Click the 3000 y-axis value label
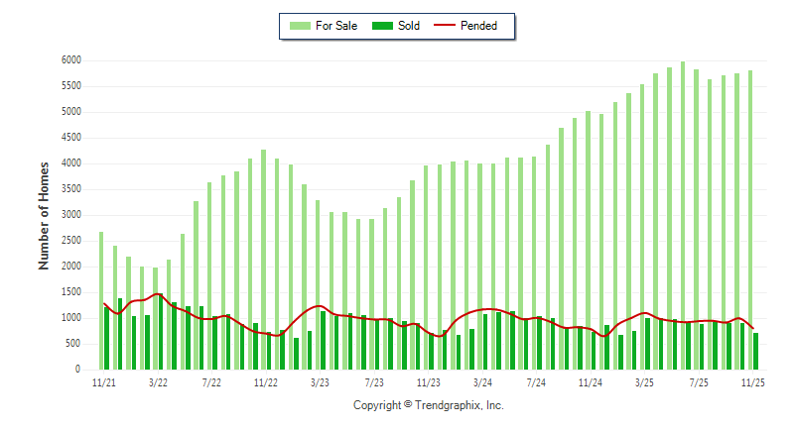This screenshot has width=794, height=430. pos(69,215)
